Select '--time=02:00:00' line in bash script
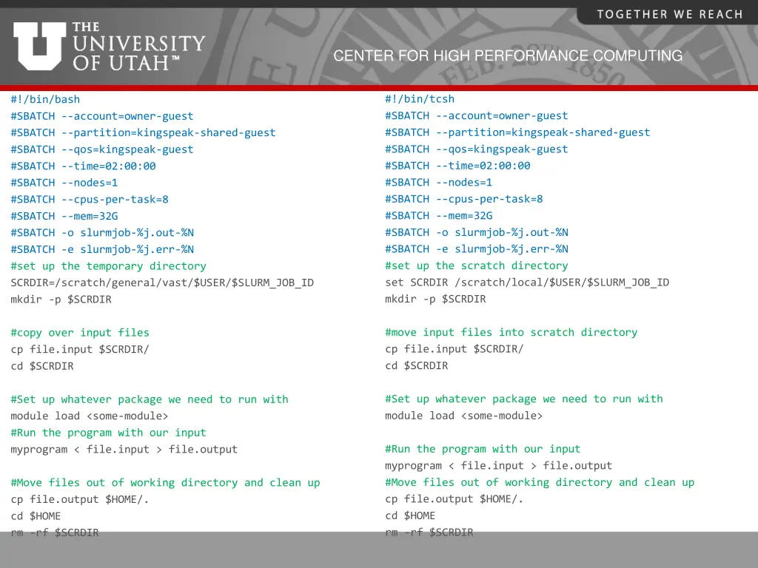Screen dimensions: 758x568 pos(83,166)
